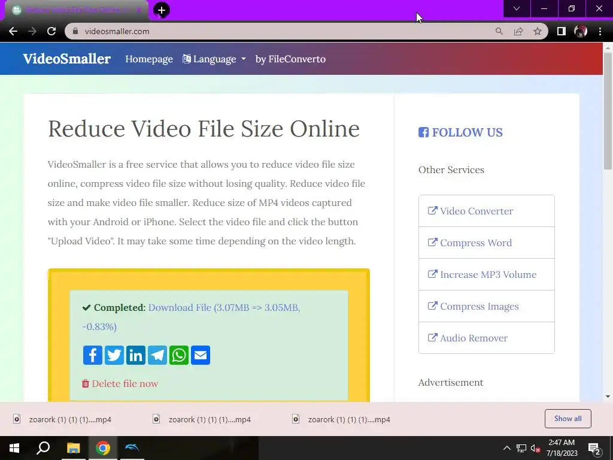
Task: Click the network icon in system tray
Action: point(521,448)
